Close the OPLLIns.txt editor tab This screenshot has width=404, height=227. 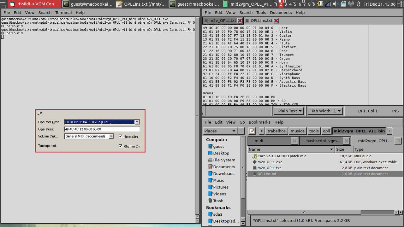click(276, 20)
